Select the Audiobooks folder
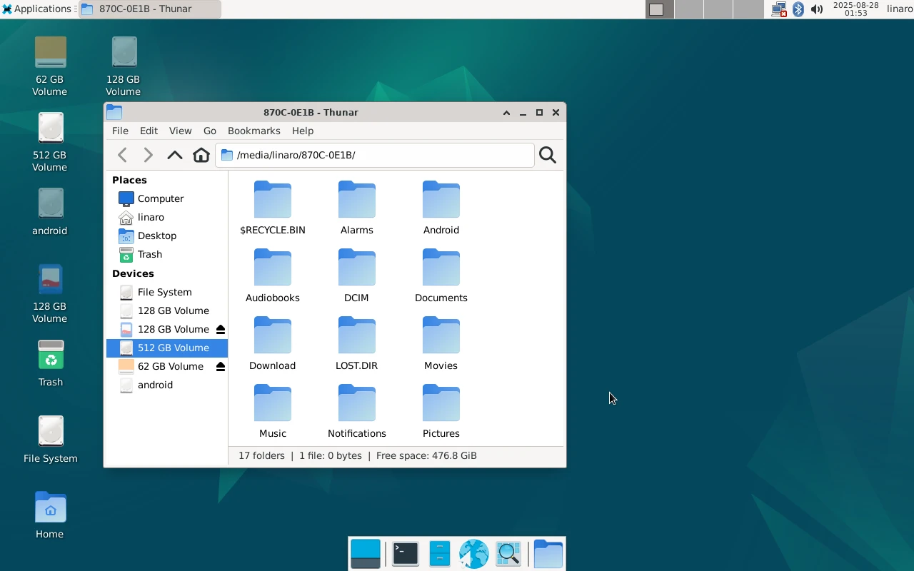This screenshot has width=914, height=571. 273,276
